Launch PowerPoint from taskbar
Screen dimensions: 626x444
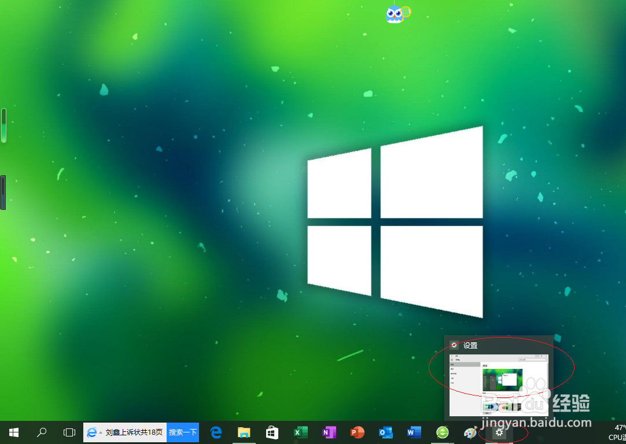pyautogui.click(x=358, y=432)
